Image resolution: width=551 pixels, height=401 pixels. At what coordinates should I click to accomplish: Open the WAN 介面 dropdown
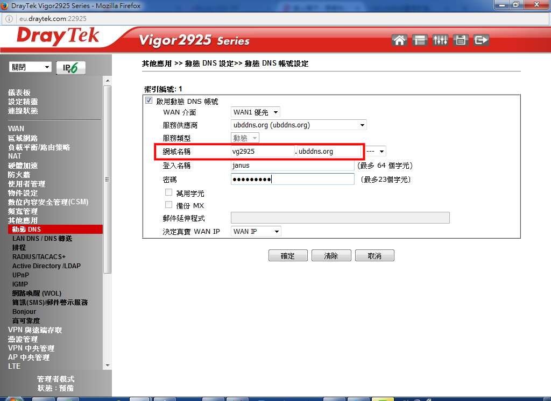tap(256, 112)
